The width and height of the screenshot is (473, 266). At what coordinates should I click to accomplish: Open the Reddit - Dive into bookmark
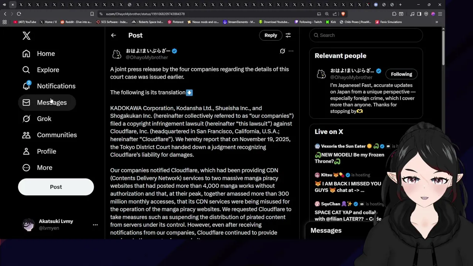coord(76,22)
